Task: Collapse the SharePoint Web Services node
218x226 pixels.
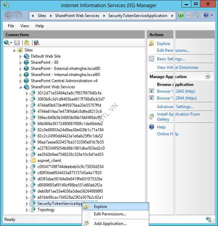Action: tap(20, 87)
